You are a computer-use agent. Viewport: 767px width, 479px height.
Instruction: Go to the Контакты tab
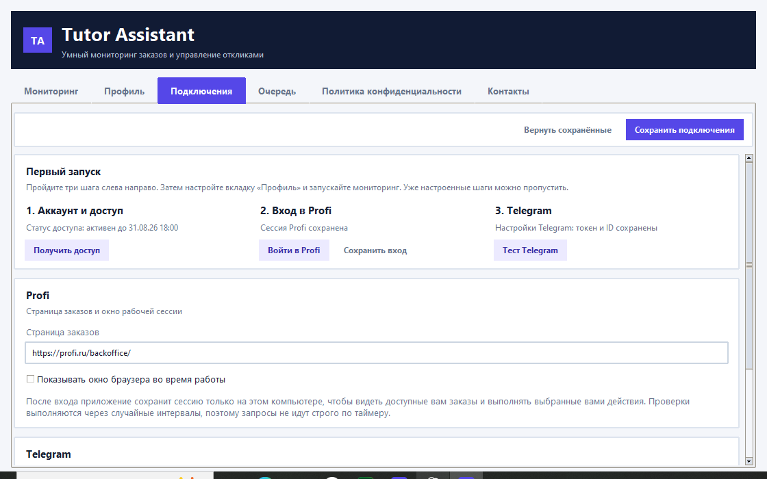click(x=508, y=91)
